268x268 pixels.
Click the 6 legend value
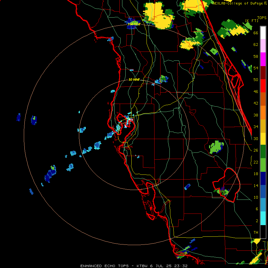[257, 209]
